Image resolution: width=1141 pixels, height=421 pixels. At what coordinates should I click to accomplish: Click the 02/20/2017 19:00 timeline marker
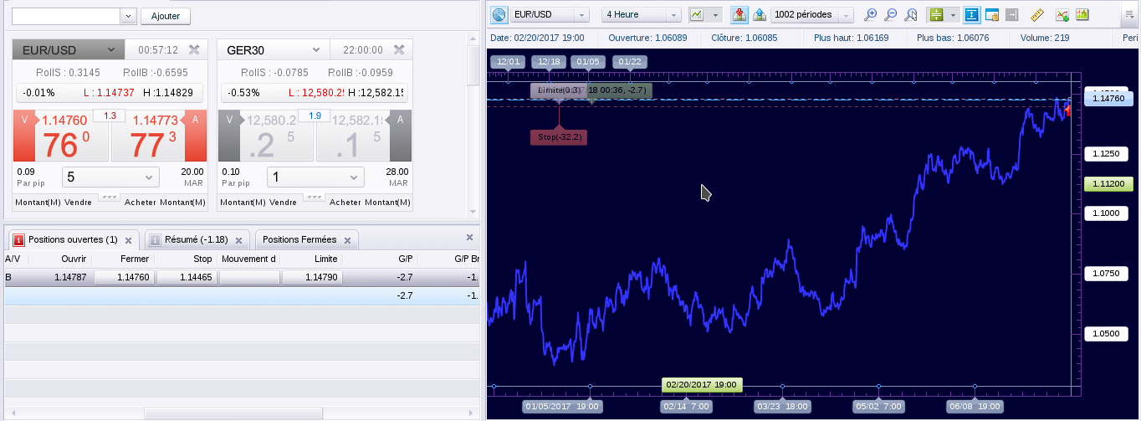click(702, 385)
